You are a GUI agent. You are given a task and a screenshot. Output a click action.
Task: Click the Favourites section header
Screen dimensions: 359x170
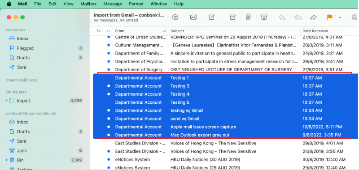[x=16, y=30]
